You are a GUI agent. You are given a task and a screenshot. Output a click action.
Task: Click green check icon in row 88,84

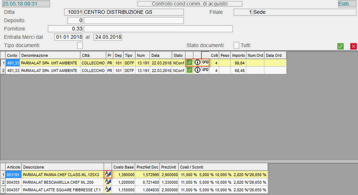tap(189, 63)
